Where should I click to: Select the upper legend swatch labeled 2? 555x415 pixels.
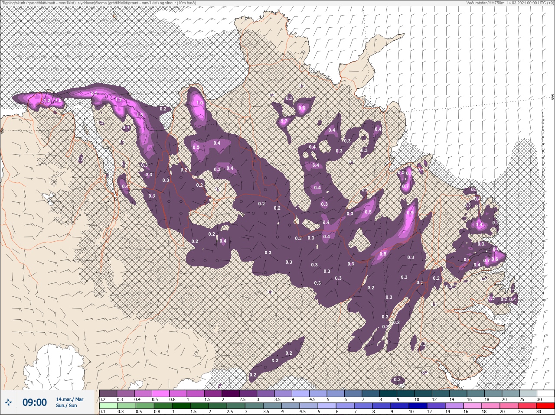pyautogui.click(x=231, y=393)
